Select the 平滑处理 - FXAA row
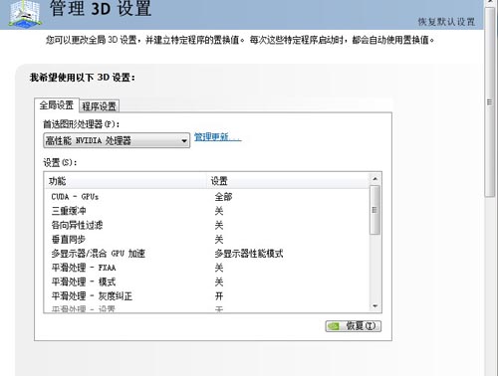This screenshot has width=498, height=376. pos(206,268)
